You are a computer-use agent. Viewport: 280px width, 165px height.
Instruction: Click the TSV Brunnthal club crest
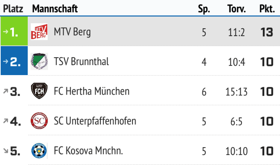tap(39, 62)
